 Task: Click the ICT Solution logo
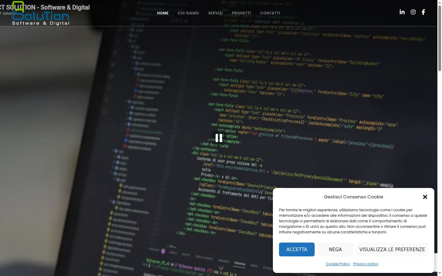coord(41,13)
